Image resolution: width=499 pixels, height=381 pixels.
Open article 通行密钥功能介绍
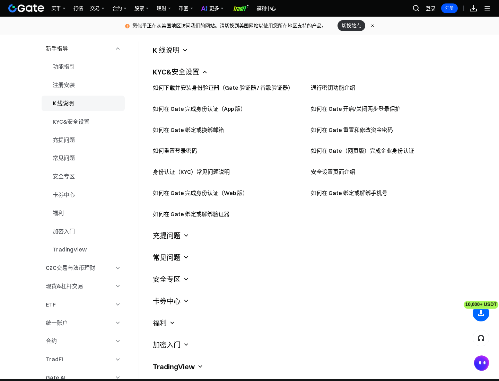(333, 88)
